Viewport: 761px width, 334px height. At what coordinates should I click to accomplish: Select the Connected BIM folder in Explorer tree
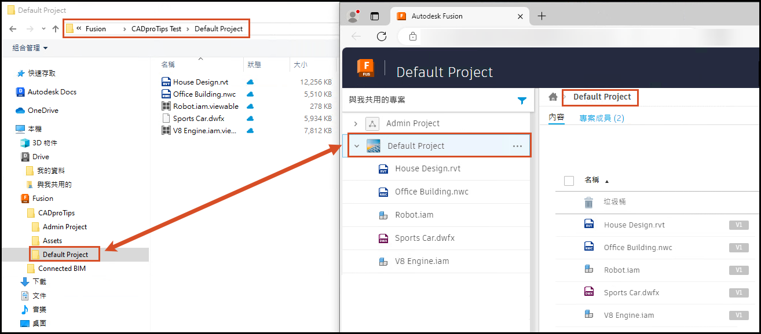click(62, 268)
